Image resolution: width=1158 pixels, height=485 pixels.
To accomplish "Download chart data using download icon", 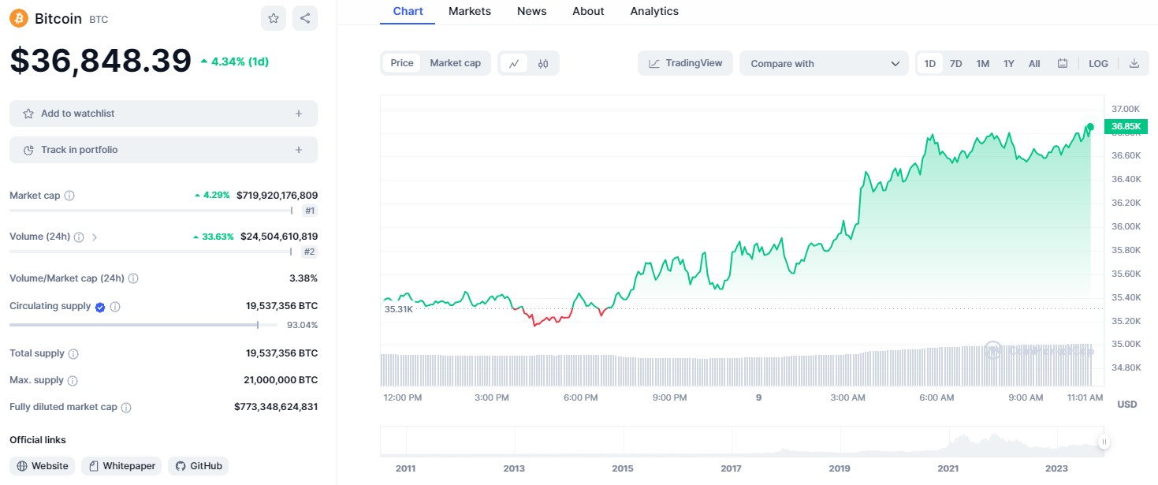I will click(x=1134, y=64).
